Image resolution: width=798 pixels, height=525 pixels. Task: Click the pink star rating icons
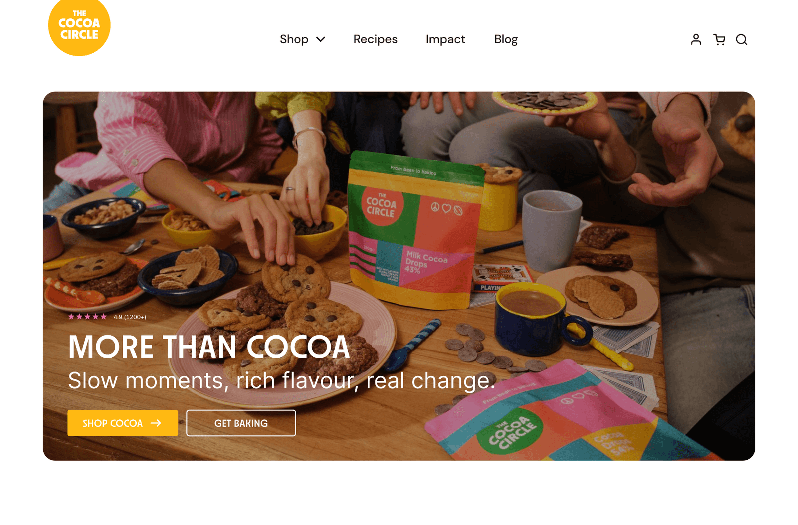[x=87, y=317]
